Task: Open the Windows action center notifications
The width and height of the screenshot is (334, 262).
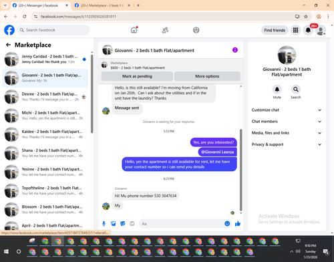Action: [x=326, y=251]
